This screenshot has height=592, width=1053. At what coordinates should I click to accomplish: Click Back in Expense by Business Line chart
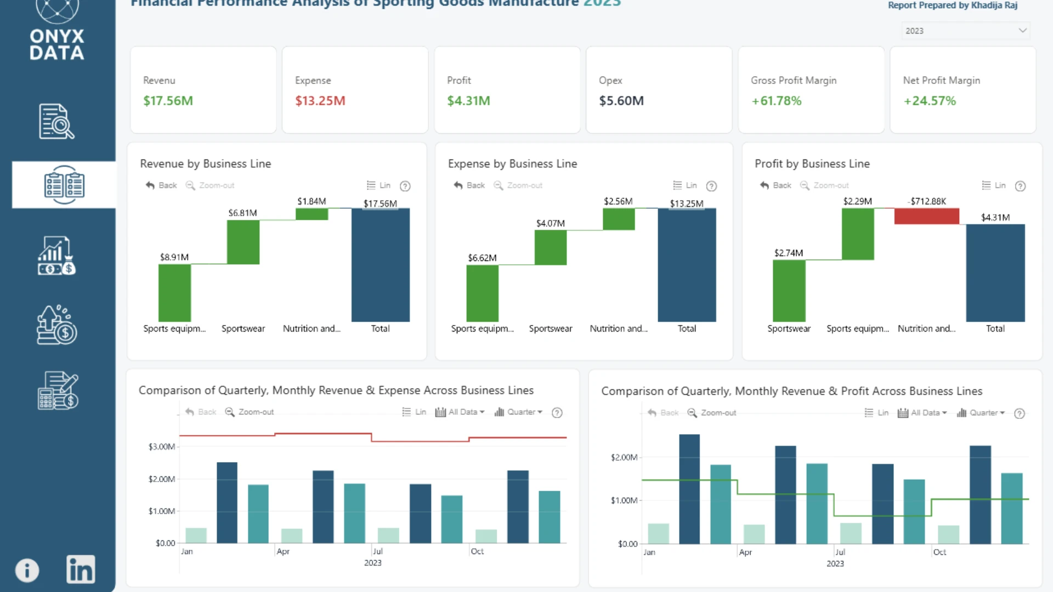click(469, 185)
